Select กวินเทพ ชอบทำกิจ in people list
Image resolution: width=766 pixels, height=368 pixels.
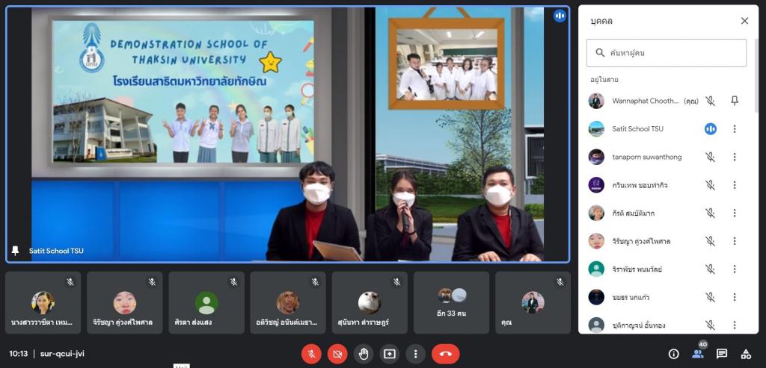tap(640, 185)
